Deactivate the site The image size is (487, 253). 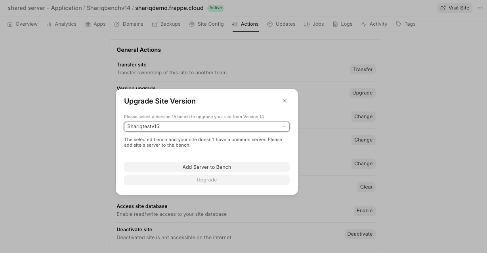pyautogui.click(x=360, y=234)
